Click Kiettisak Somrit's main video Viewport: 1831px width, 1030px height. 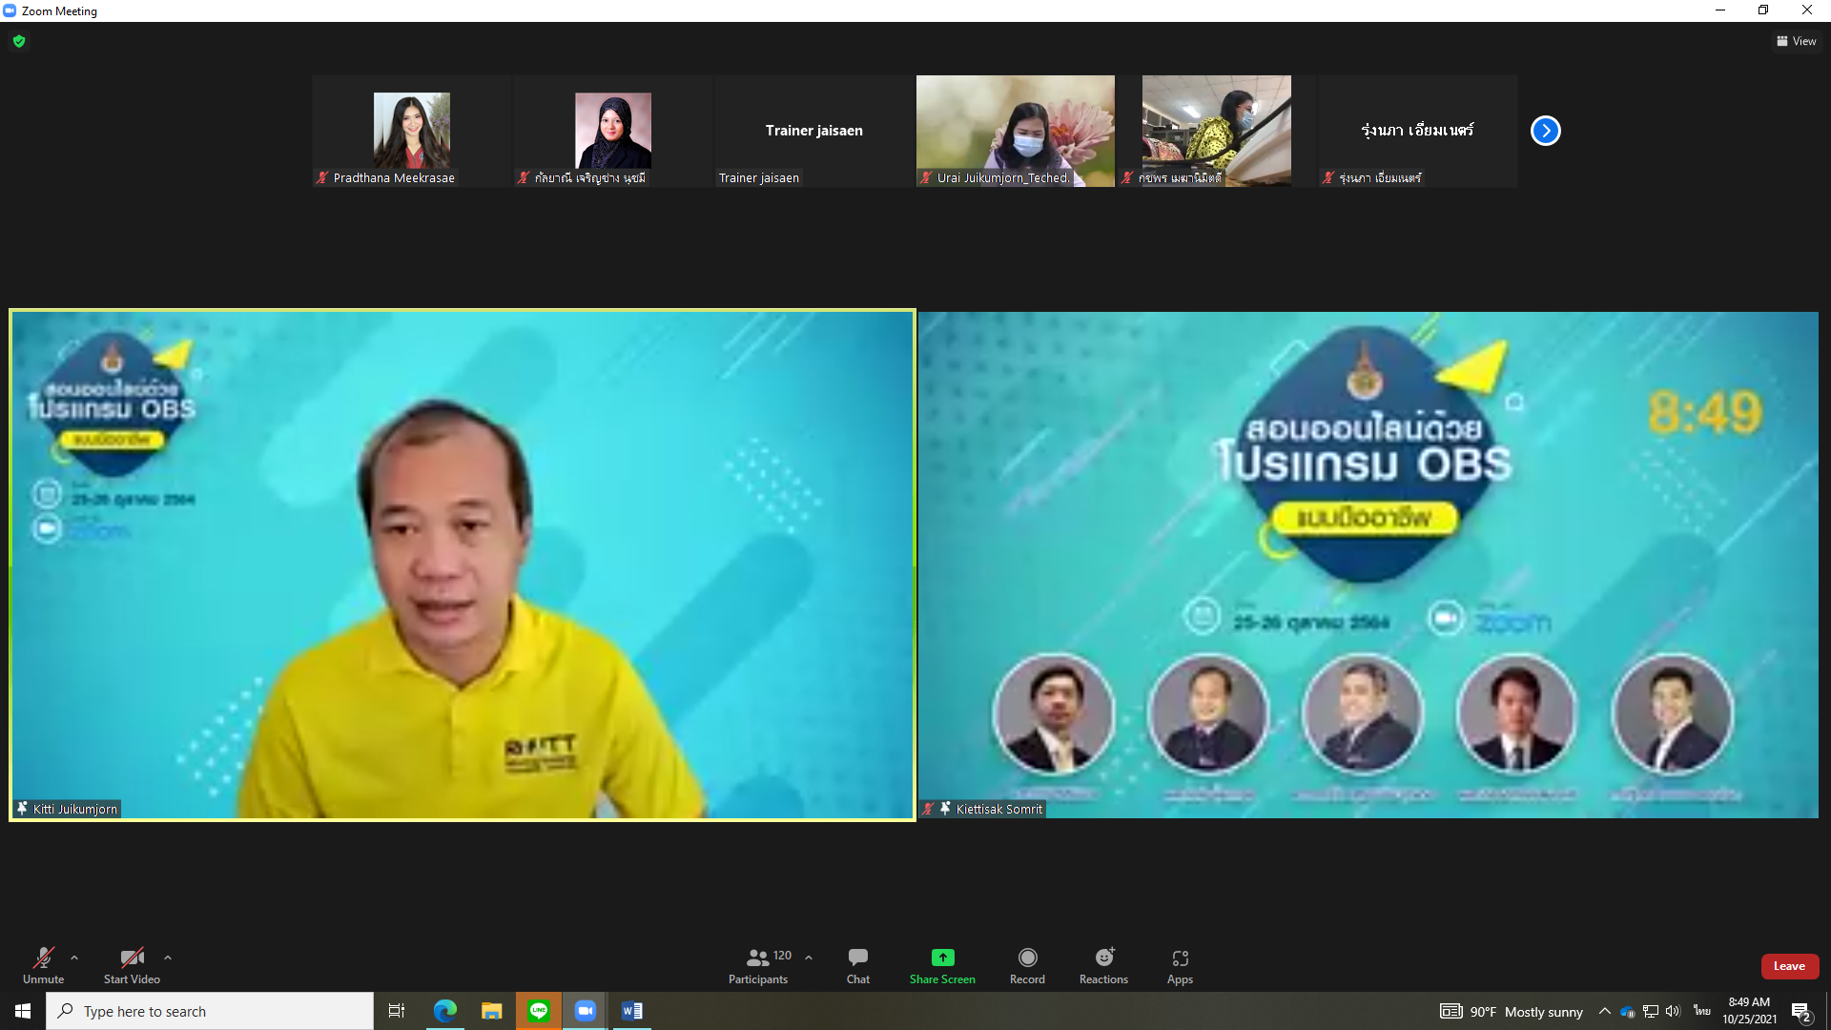pos(1368,565)
